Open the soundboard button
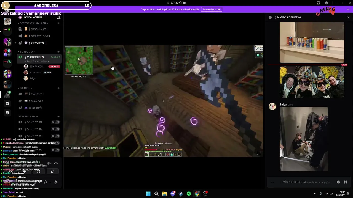 (x=53, y=171)
